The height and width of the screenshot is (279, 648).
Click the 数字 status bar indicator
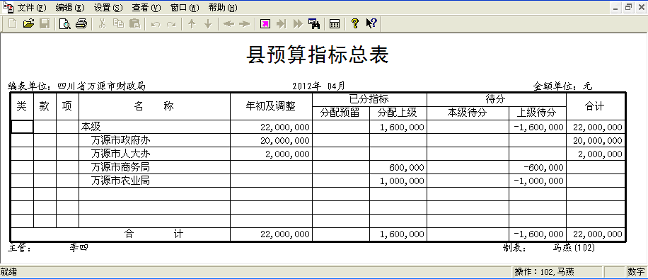(636, 272)
